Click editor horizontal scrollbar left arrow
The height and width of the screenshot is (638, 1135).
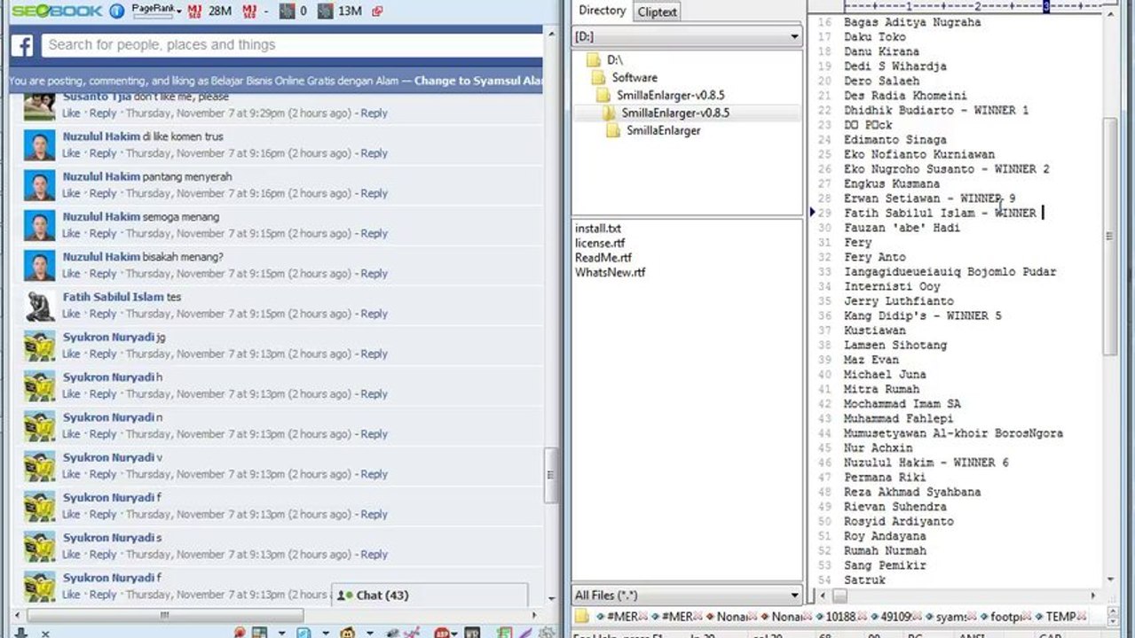click(823, 596)
